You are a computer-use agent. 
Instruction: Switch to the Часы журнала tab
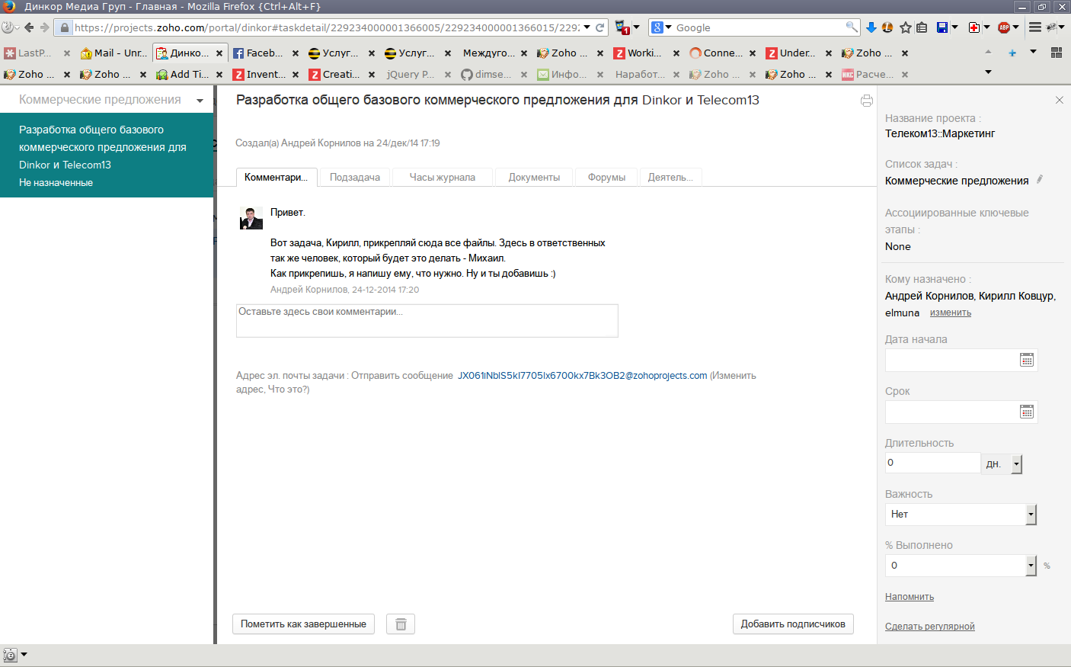(443, 177)
